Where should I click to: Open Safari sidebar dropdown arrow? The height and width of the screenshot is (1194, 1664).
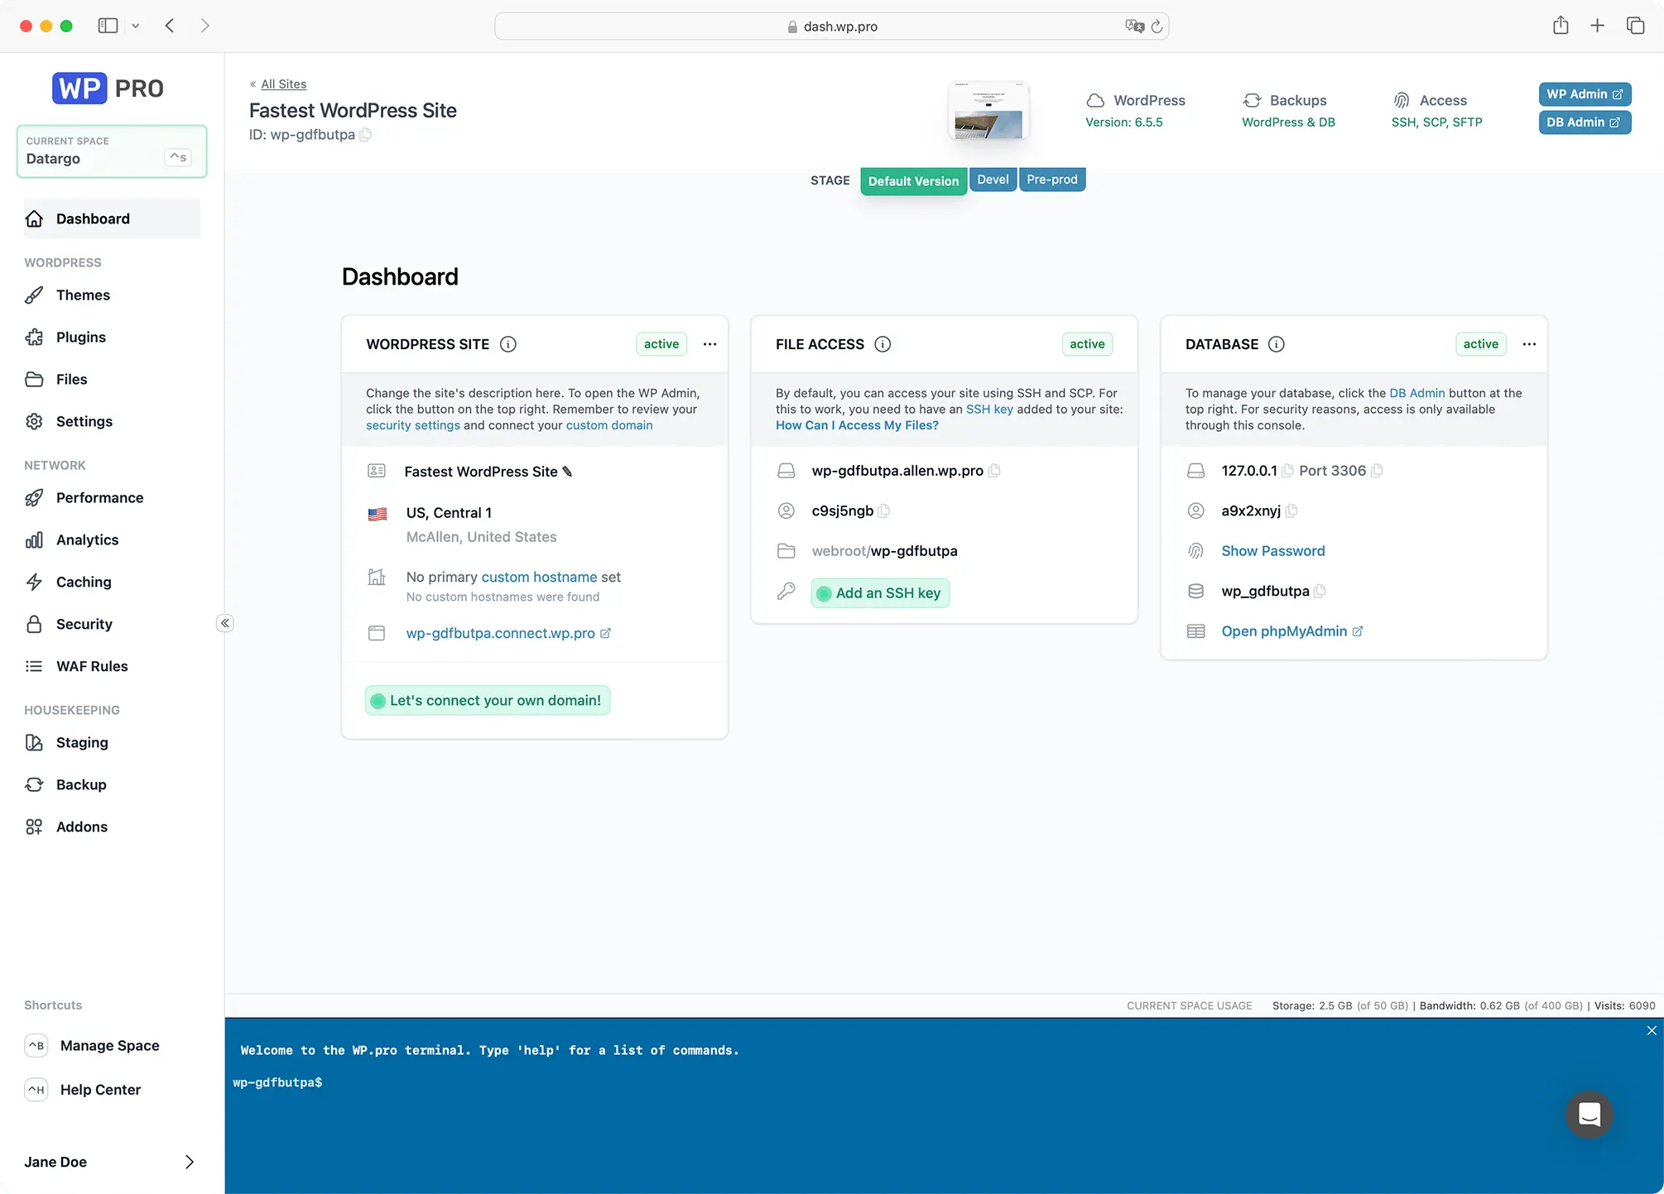point(136,26)
